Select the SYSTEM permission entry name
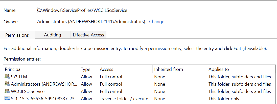 (19, 77)
